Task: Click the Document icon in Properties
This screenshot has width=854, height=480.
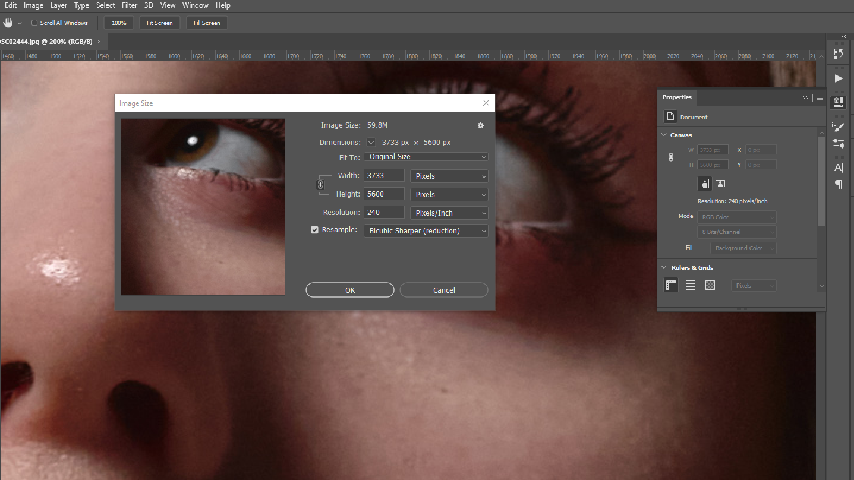Action: click(670, 116)
